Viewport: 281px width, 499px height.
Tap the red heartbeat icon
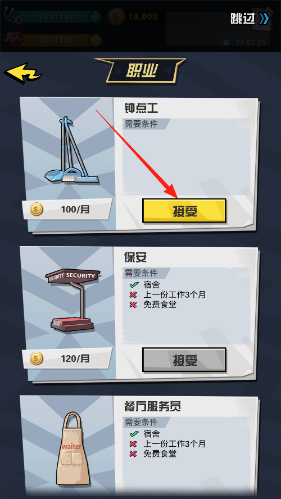[x=13, y=40]
